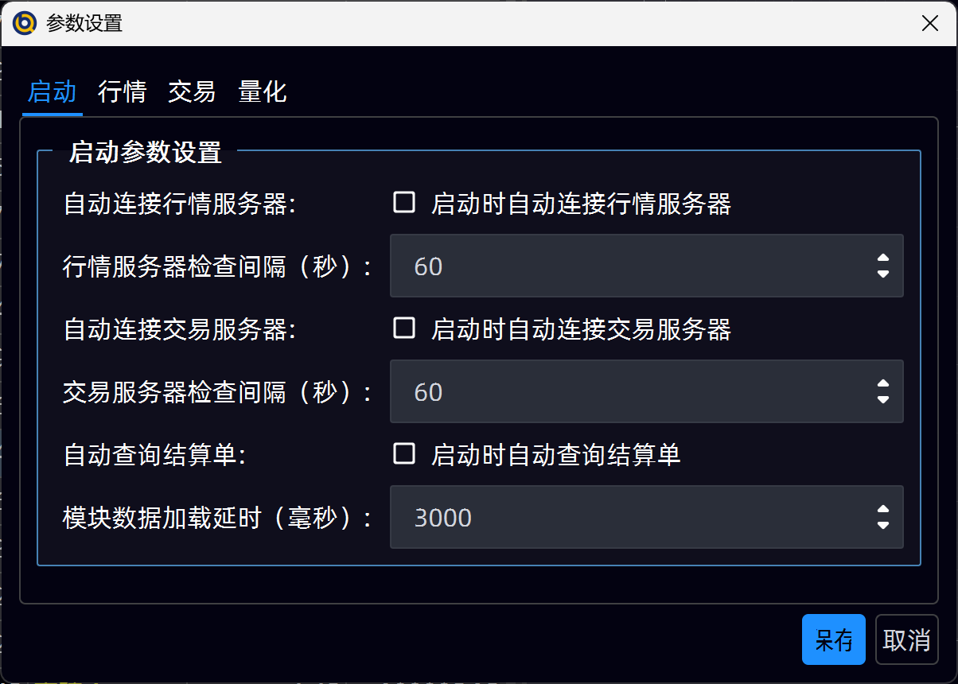Switch to the 行情 tab
Viewport: 958px width, 684px height.
[x=122, y=92]
